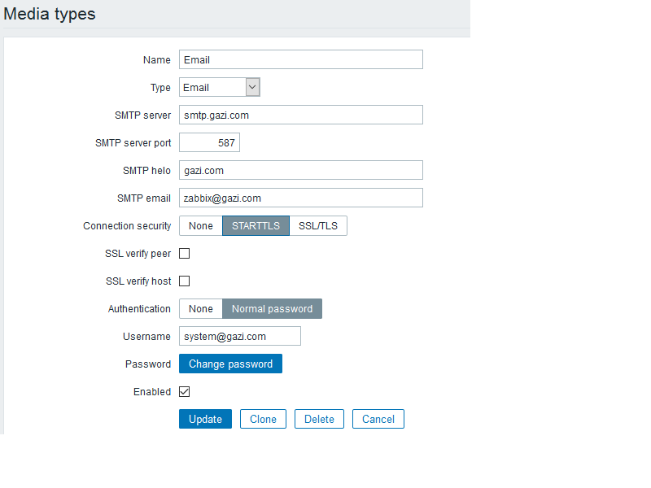Click the Change password button
The image size is (651, 488).
[230, 364]
